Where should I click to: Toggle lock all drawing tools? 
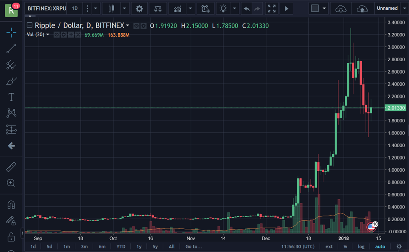pyautogui.click(x=11, y=237)
